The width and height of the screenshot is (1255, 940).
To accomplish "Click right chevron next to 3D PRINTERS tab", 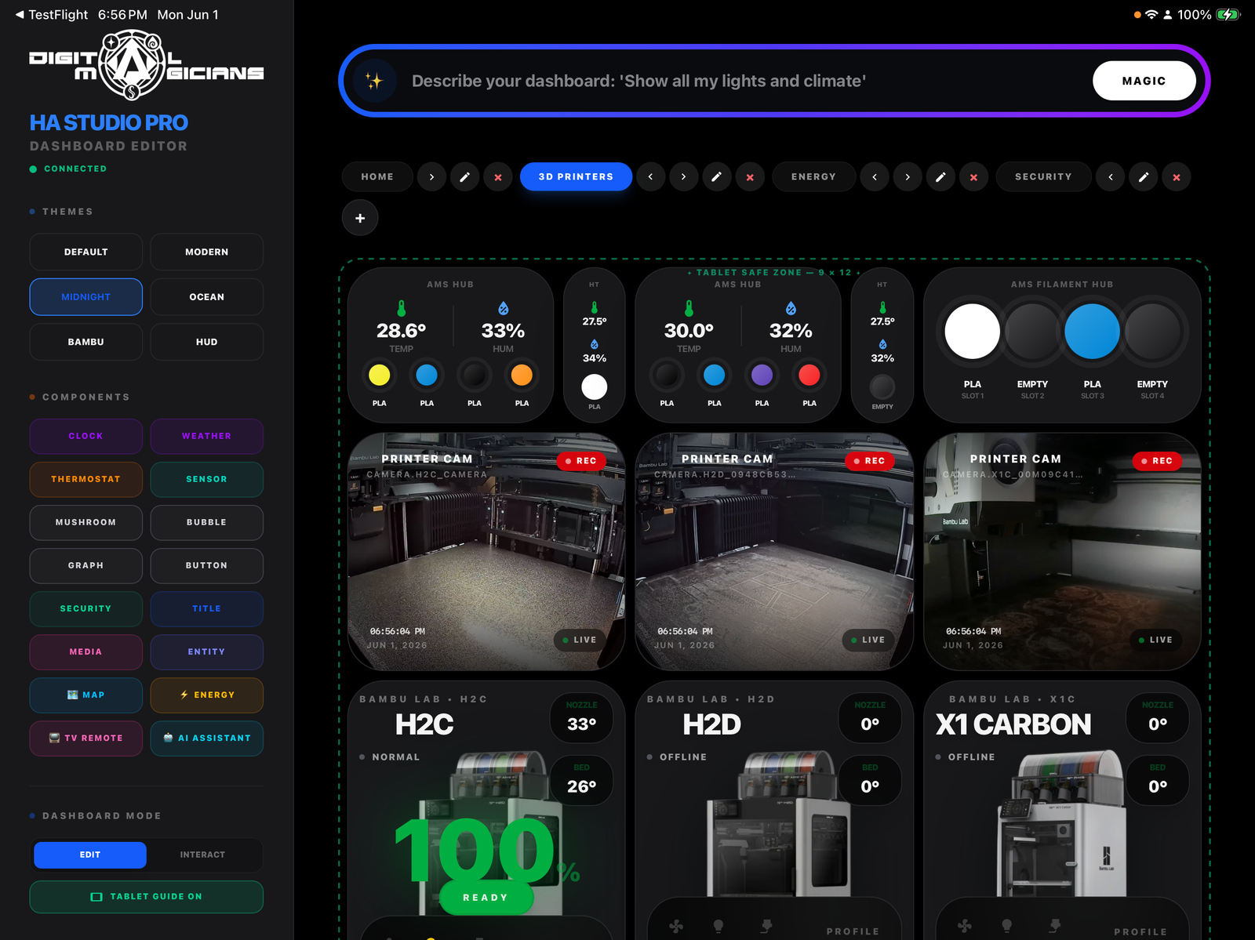I will 683,177.
